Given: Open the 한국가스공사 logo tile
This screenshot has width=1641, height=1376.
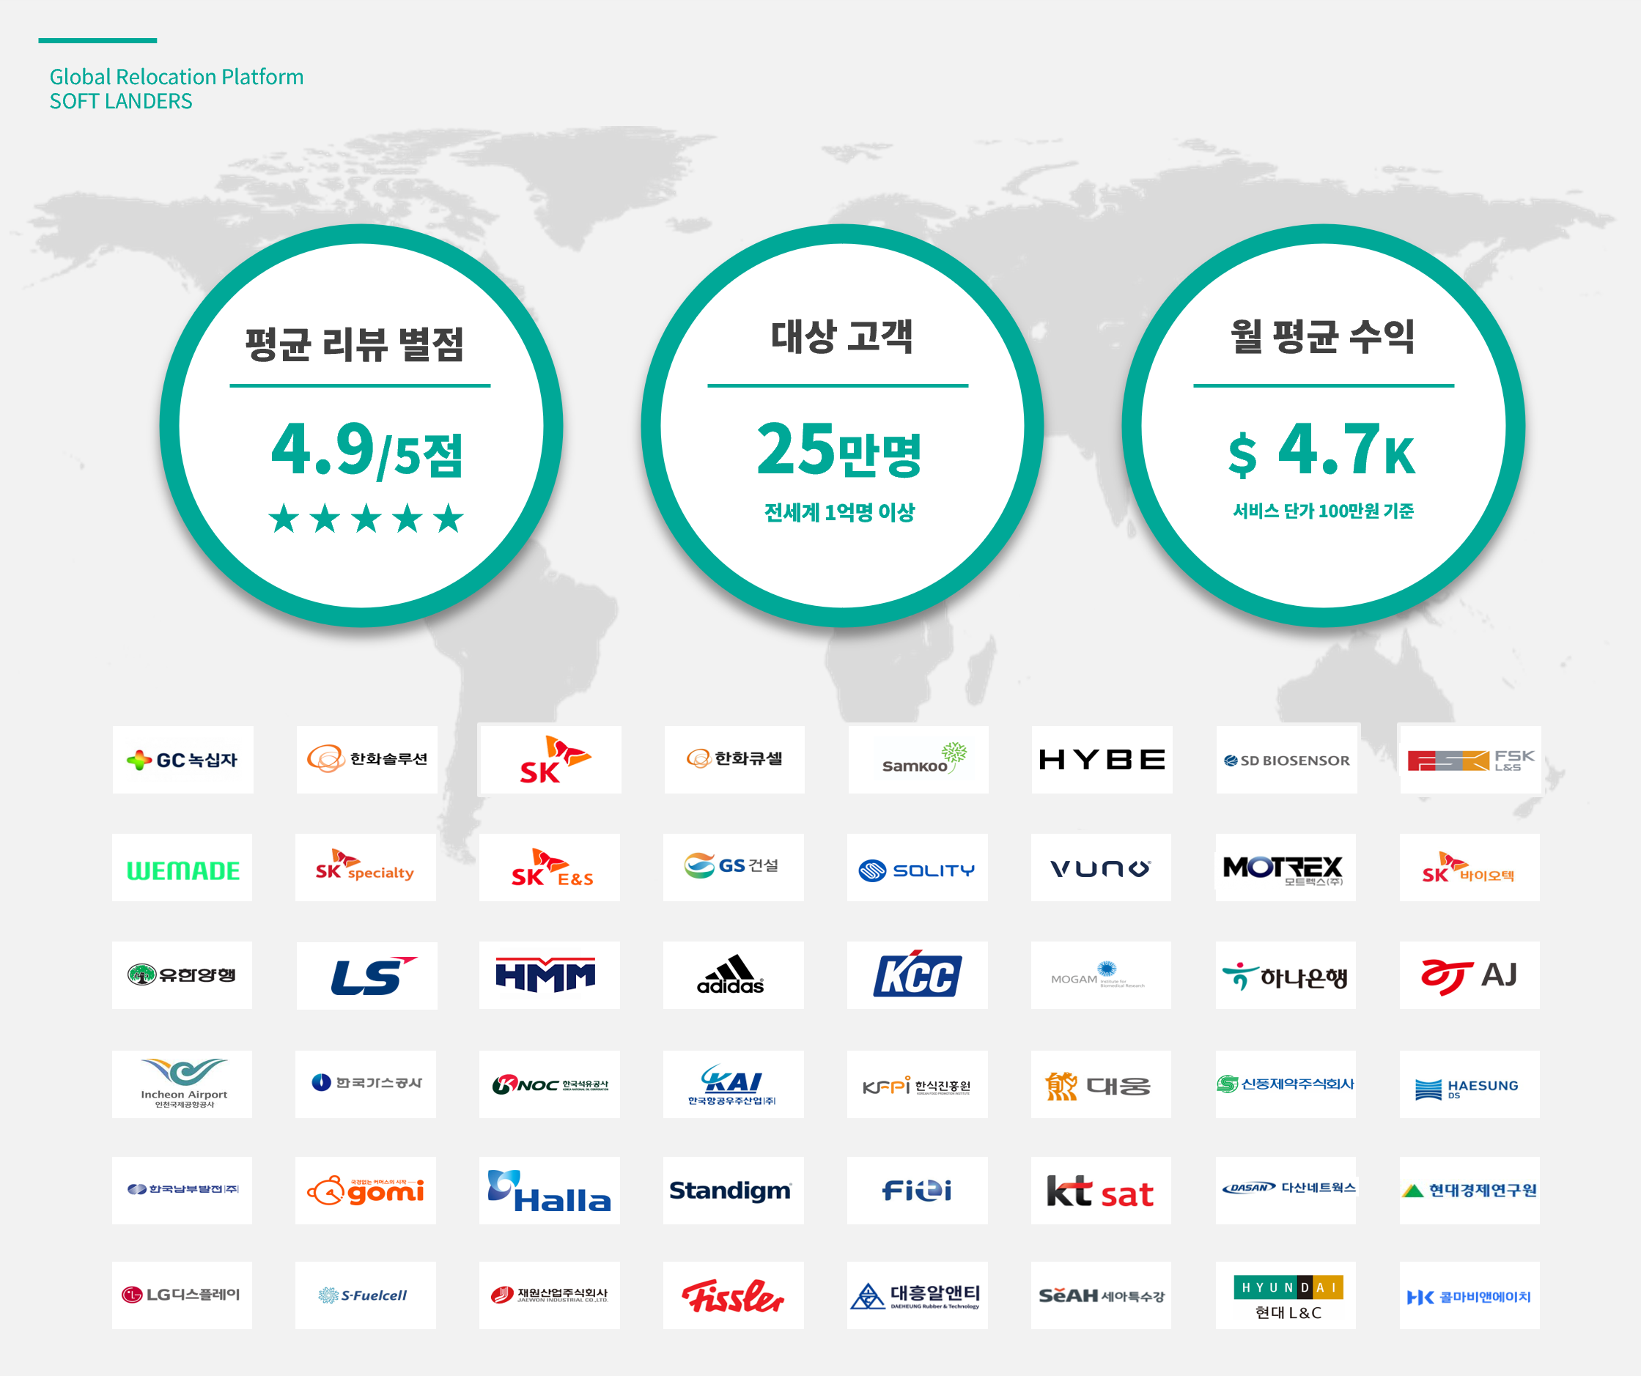Looking at the screenshot, I should point(366,1084).
